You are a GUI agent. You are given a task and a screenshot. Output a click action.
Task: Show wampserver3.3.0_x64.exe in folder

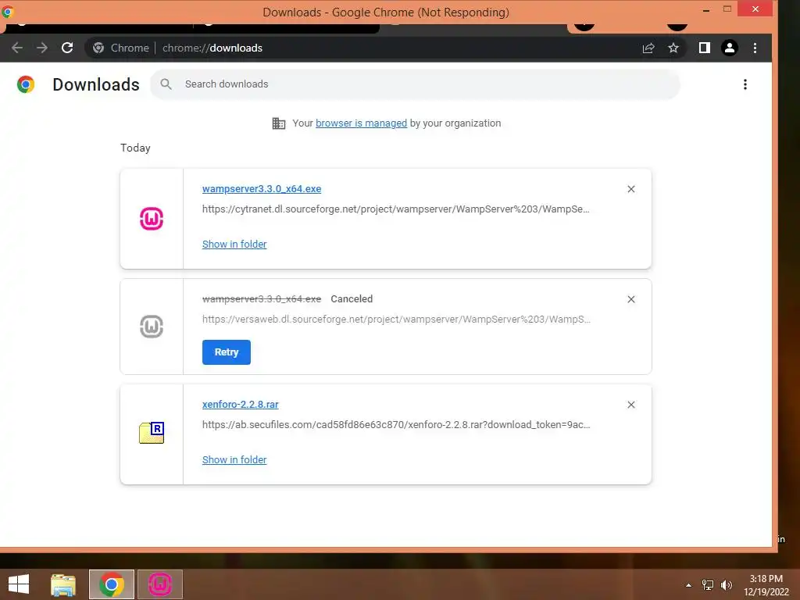pos(234,245)
